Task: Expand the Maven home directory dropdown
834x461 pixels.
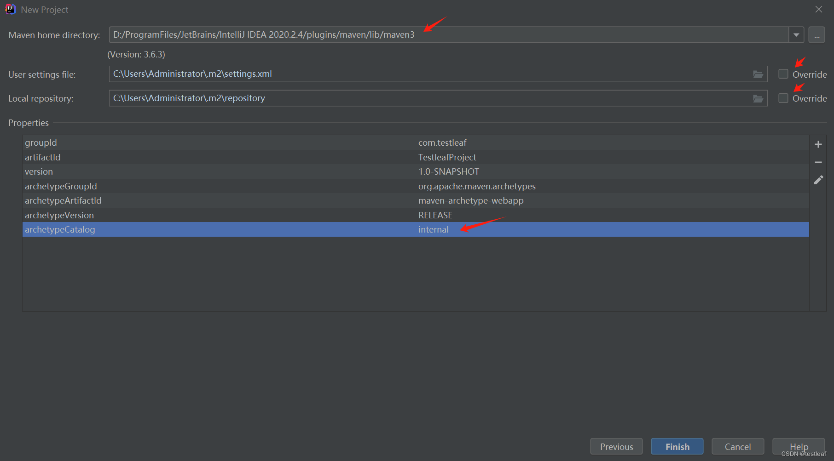Action: coord(796,35)
